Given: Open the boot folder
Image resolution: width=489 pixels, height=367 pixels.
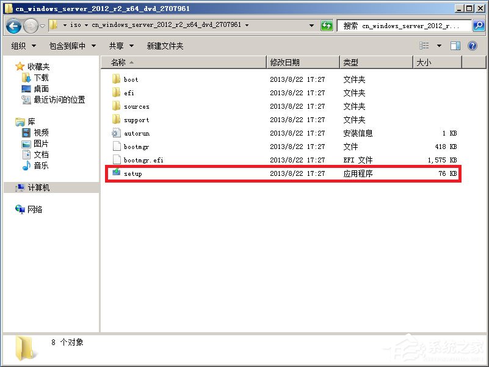Looking at the screenshot, I should coord(131,79).
